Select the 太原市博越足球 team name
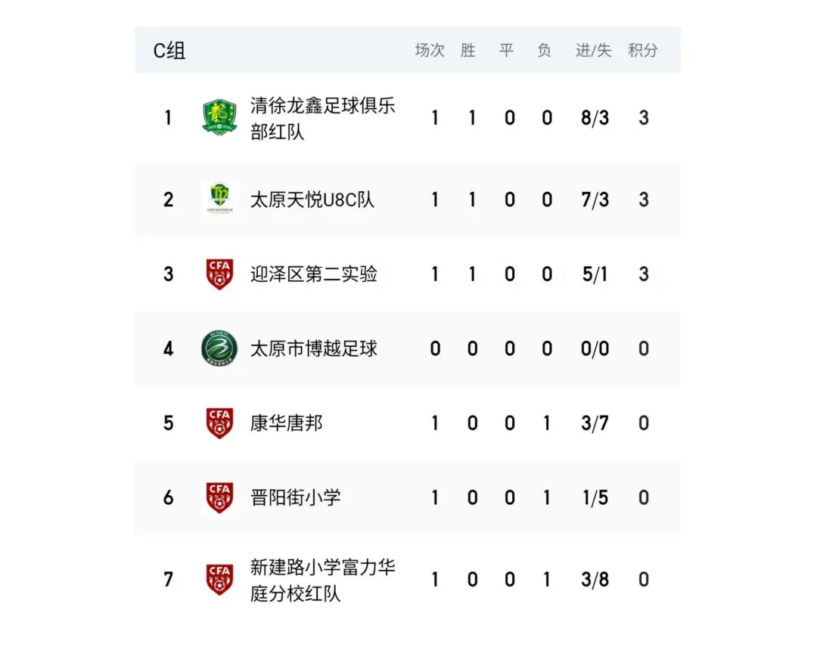817x650 pixels. pos(314,348)
